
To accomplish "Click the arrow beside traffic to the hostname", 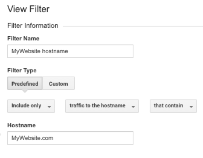I will [133, 107].
